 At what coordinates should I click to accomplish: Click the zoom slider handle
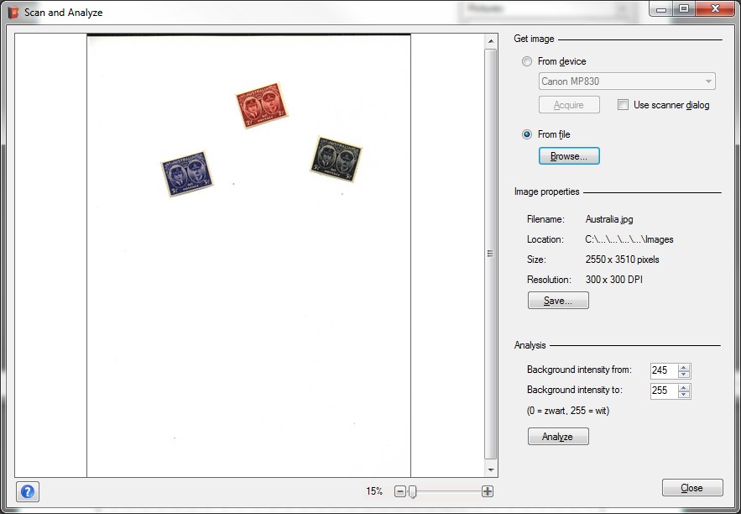coord(413,492)
